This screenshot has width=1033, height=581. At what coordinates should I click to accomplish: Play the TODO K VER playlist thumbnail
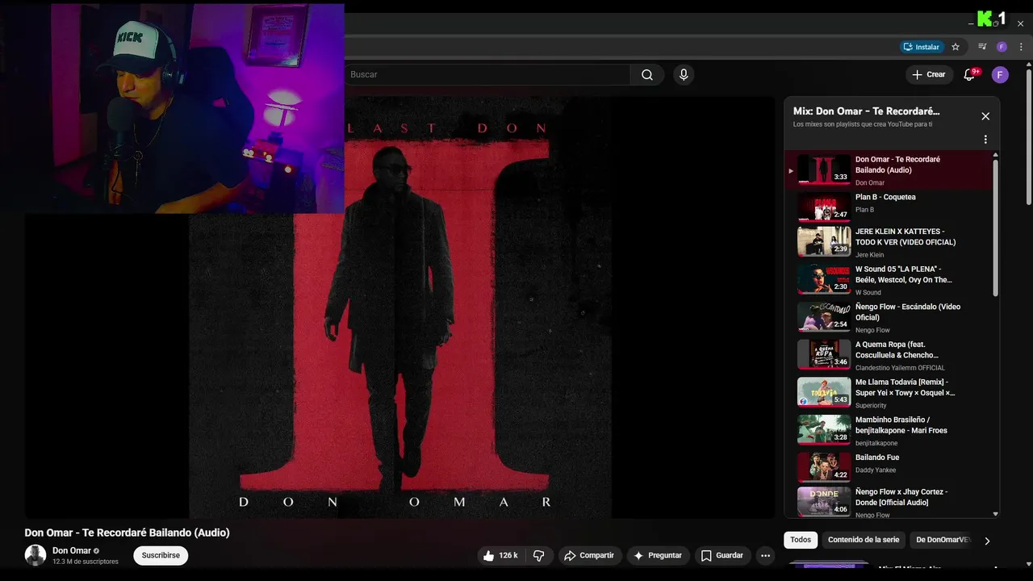point(824,241)
